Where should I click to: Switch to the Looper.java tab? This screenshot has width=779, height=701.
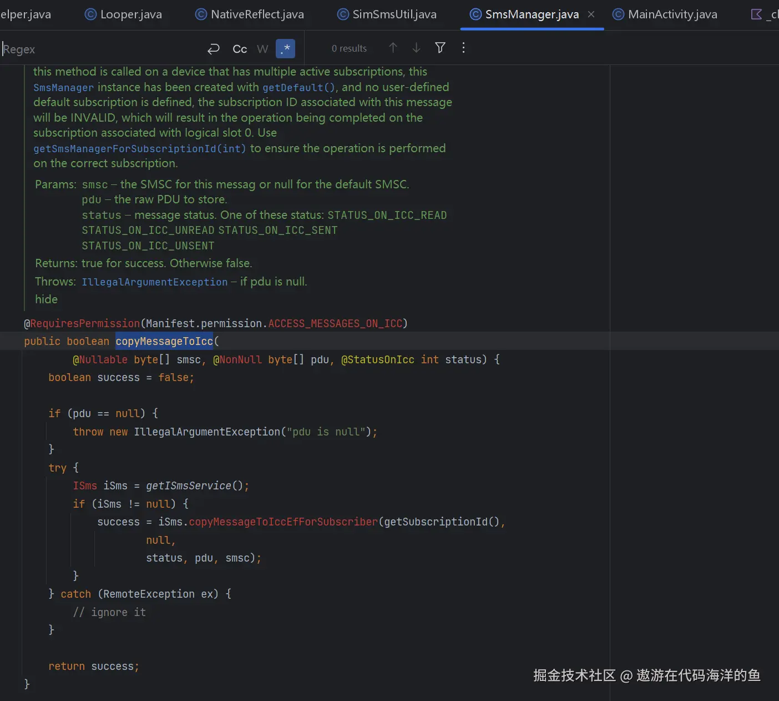(x=131, y=14)
